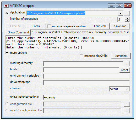Click the working directory input field
Screen dimensions: 136x120
83,64
